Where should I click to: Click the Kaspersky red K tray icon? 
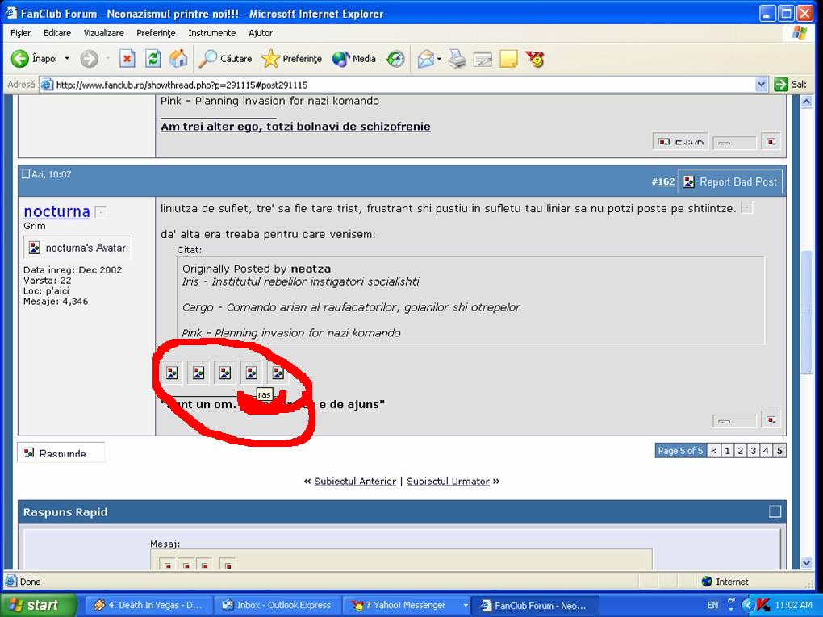pyautogui.click(x=763, y=605)
